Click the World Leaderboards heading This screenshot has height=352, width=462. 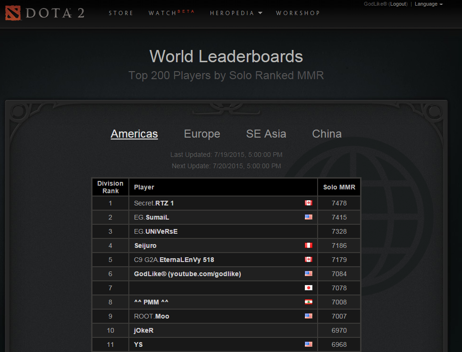pyautogui.click(x=227, y=56)
